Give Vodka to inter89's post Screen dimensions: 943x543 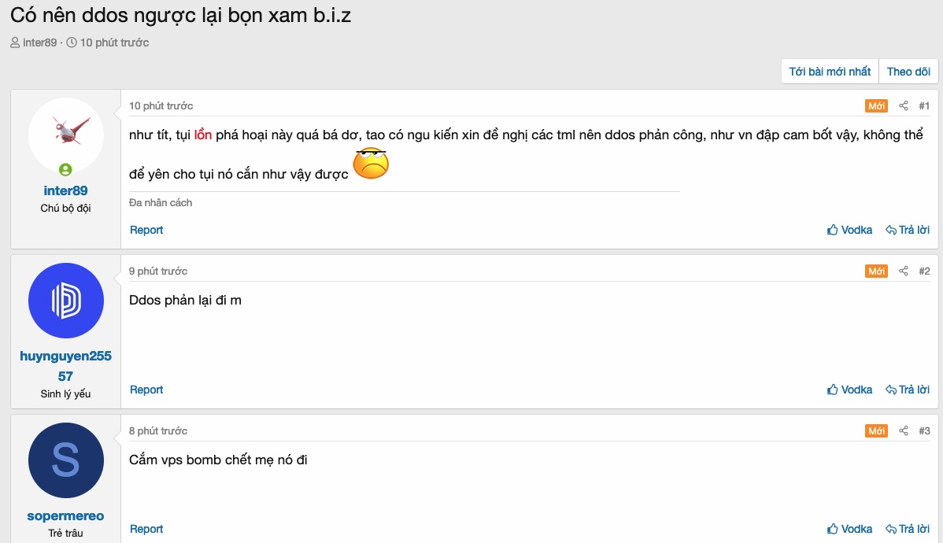(x=849, y=230)
